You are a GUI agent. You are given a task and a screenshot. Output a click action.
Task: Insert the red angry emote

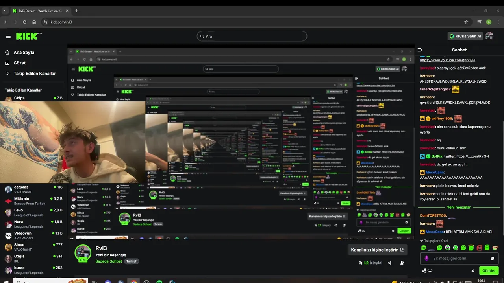(479, 248)
